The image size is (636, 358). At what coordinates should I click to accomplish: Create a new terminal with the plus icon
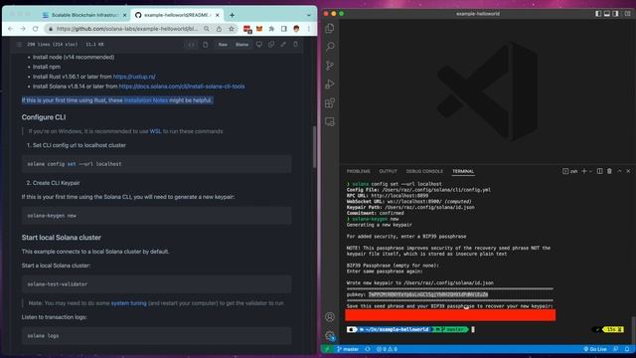(x=584, y=171)
